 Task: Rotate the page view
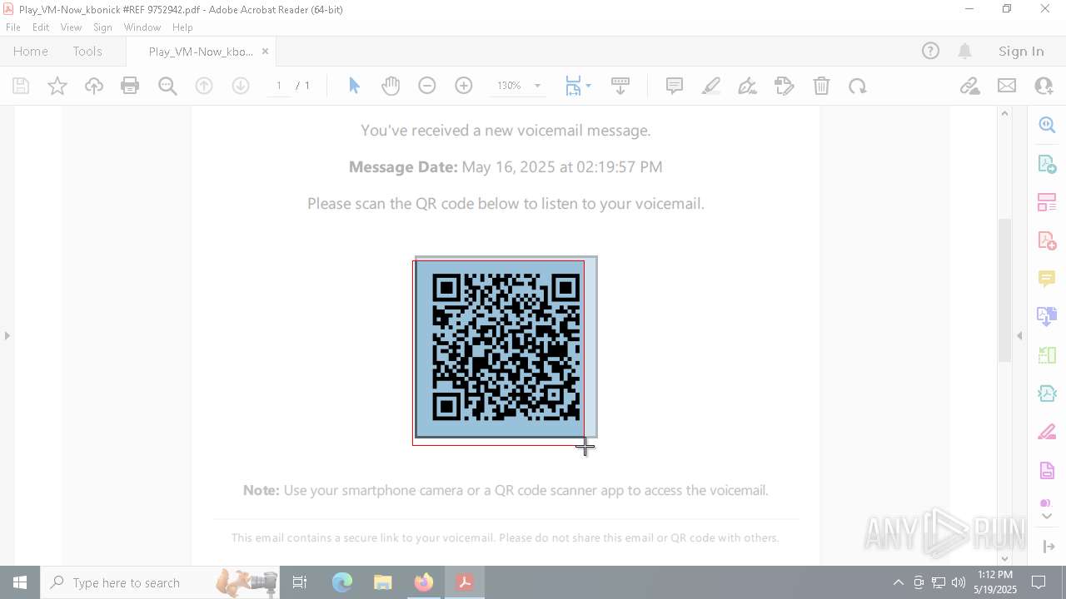[858, 86]
